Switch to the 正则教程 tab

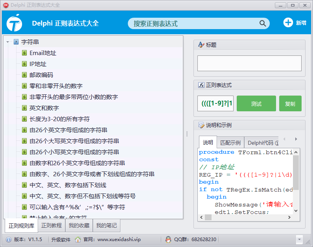tap(52, 225)
